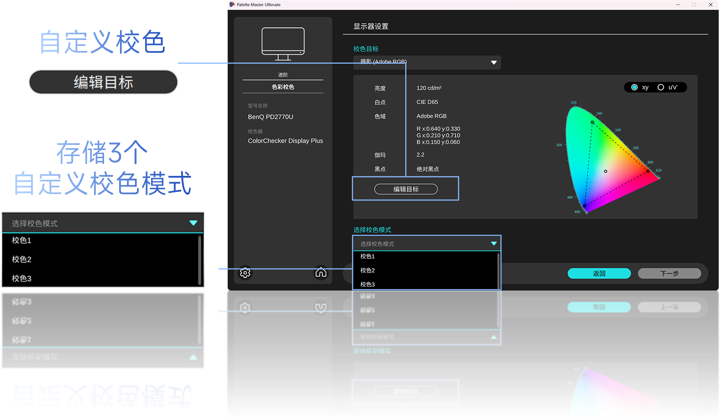Click the 色域 value Adobe RGB
The image size is (720, 418).
tap(431, 116)
